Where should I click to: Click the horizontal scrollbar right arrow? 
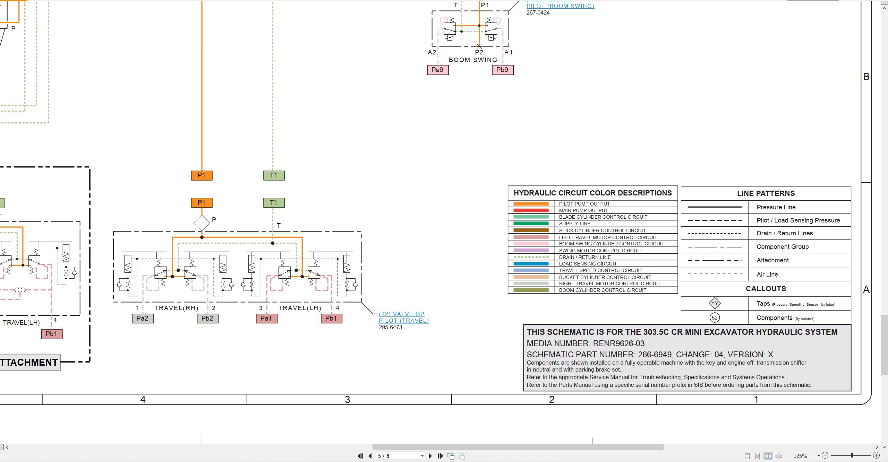pyautogui.click(x=877, y=447)
